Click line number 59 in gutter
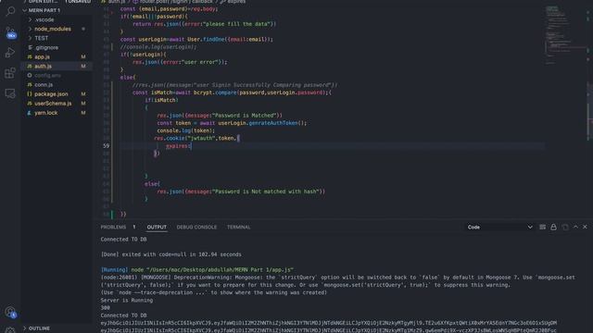This screenshot has height=333, width=593. click(x=106, y=146)
